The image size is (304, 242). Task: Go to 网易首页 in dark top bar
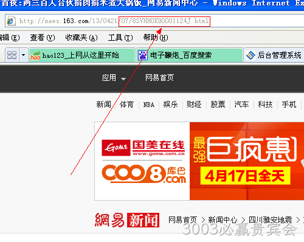(159, 78)
